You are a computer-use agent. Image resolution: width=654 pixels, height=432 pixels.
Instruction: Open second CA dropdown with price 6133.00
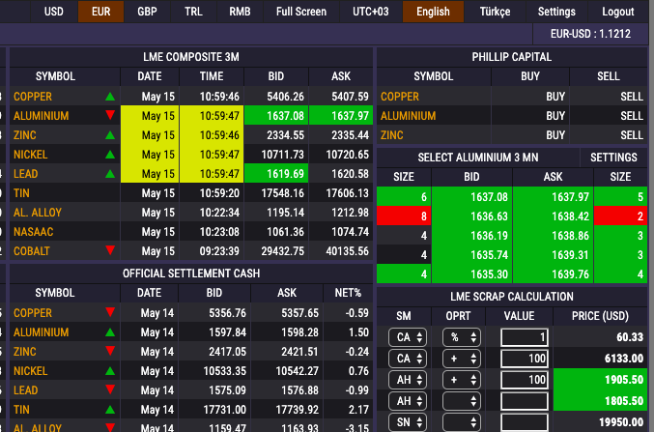coord(408,359)
